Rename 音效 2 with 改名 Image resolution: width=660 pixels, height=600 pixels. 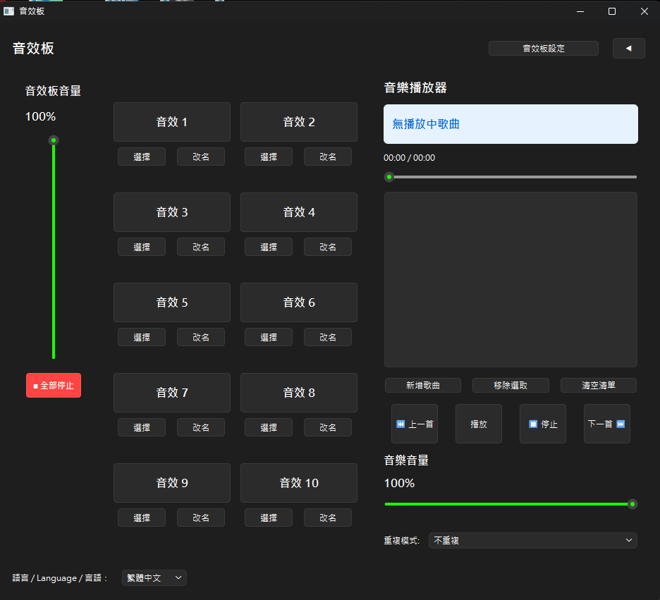point(327,157)
